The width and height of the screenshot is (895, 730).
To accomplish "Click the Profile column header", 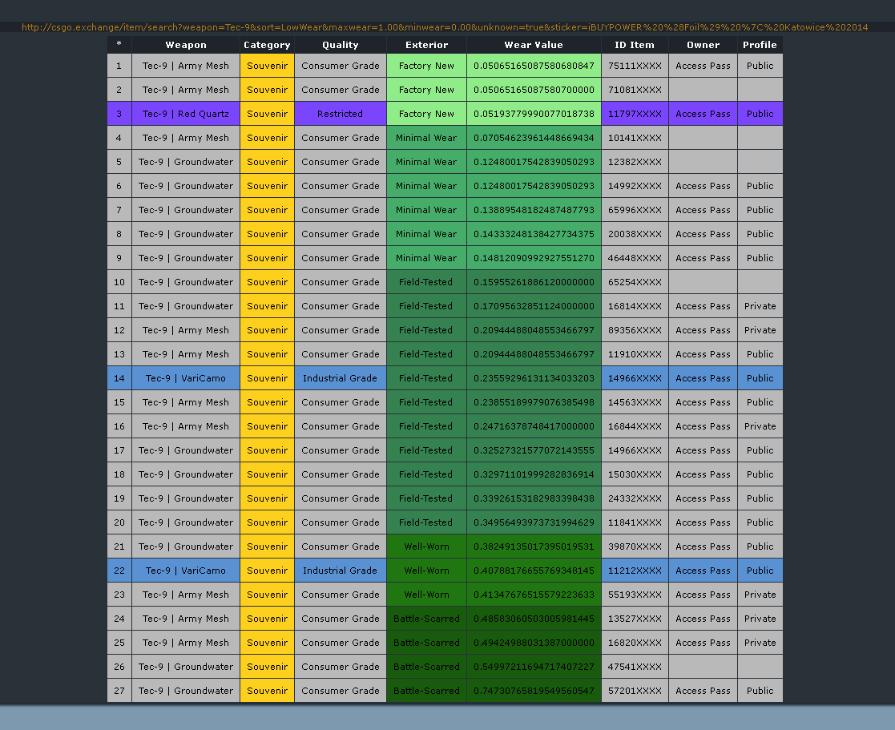I will click(760, 45).
